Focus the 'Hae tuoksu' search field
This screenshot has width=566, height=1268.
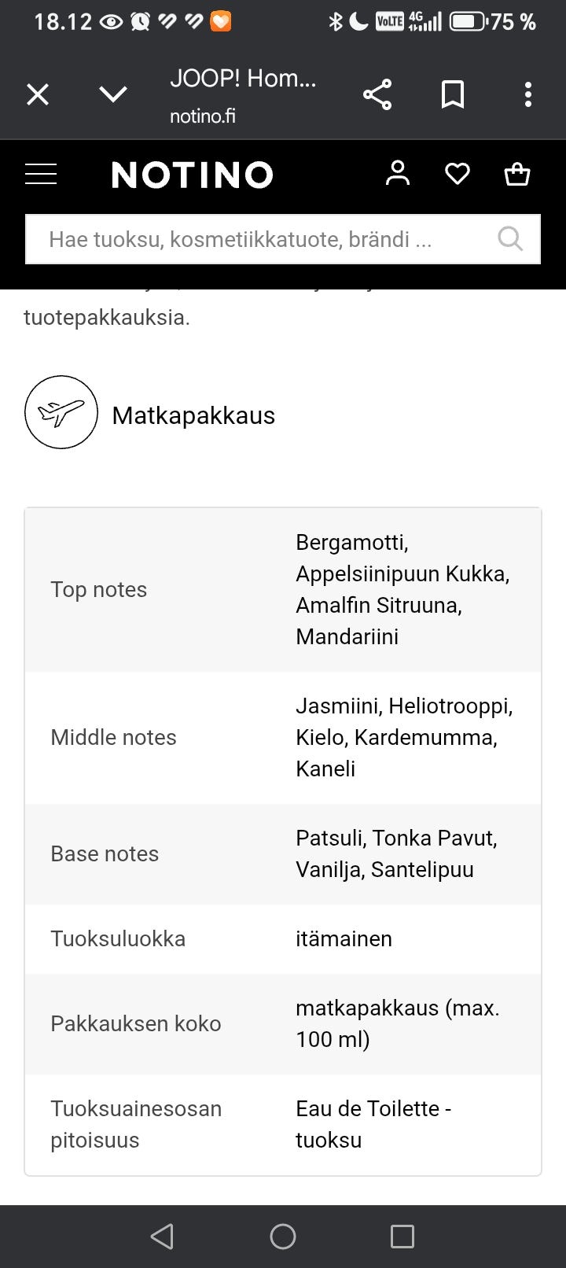[259, 239]
